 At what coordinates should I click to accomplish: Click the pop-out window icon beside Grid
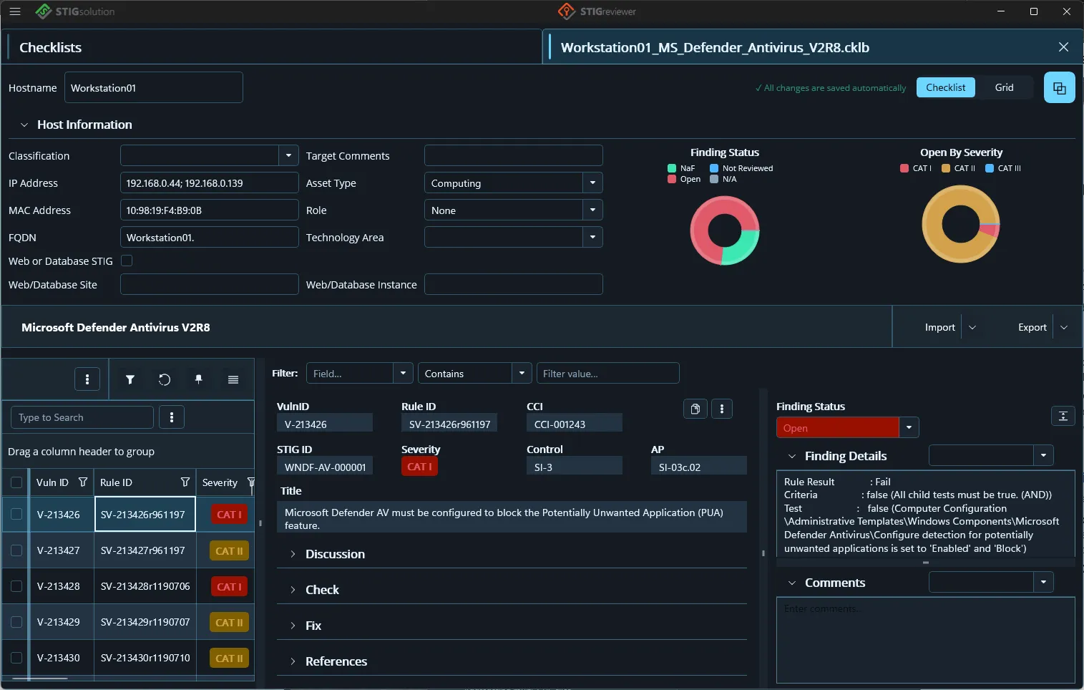[1059, 88]
